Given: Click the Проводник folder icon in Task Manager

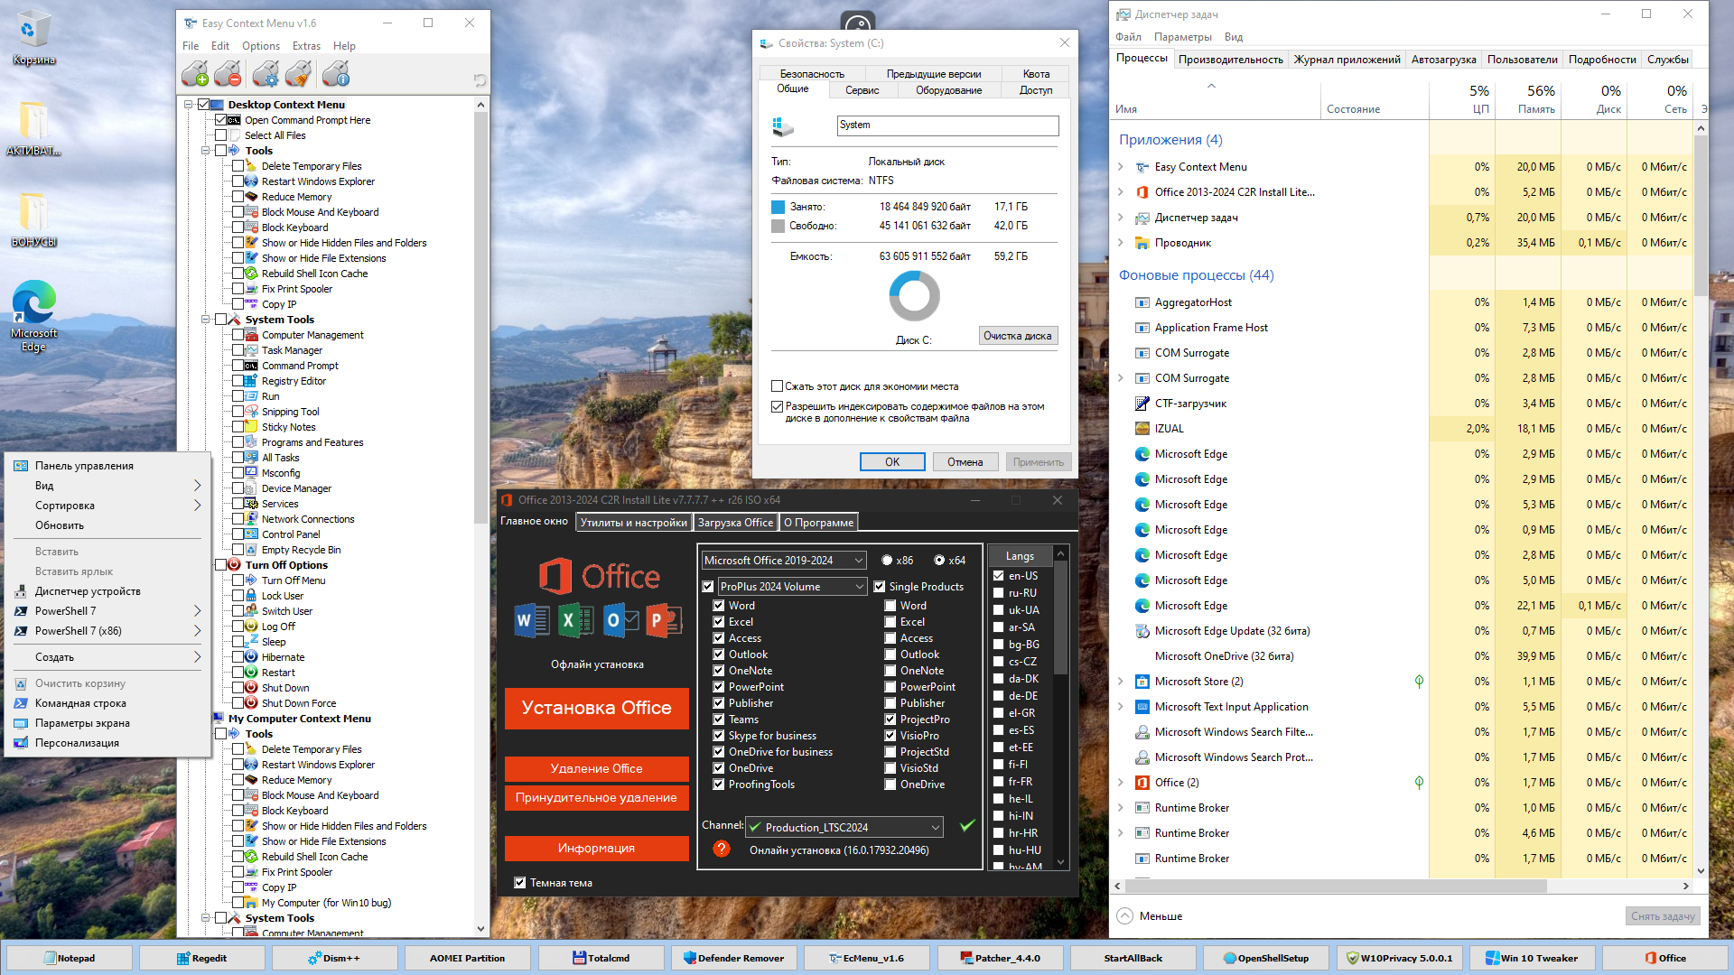Looking at the screenshot, I should (1142, 243).
